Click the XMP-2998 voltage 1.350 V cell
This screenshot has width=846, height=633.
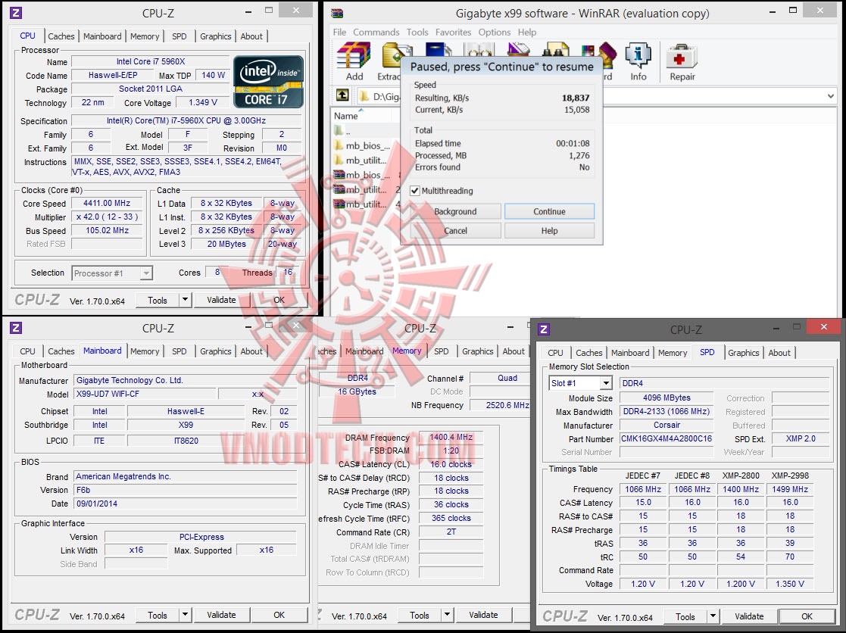point(790,584)
